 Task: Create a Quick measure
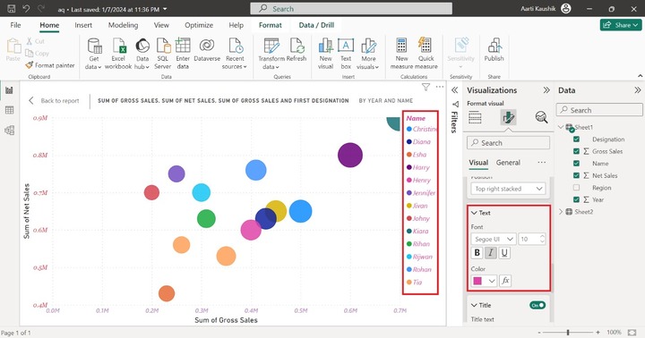coord(426,54)
